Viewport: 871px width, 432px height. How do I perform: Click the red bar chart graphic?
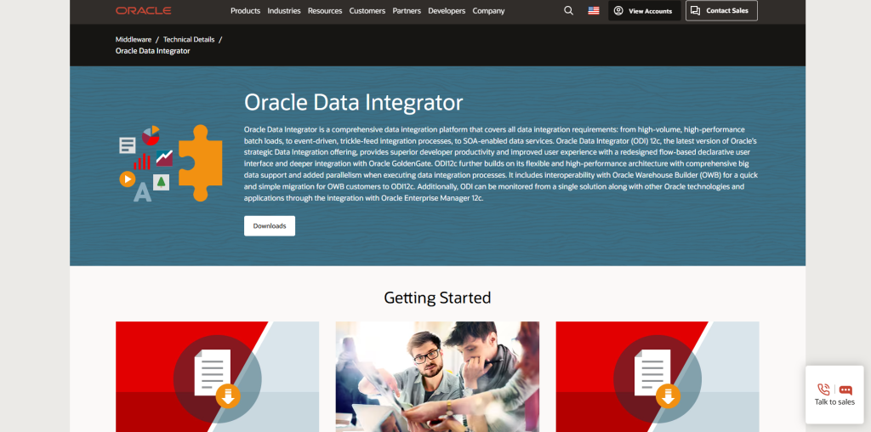point(142,162)
